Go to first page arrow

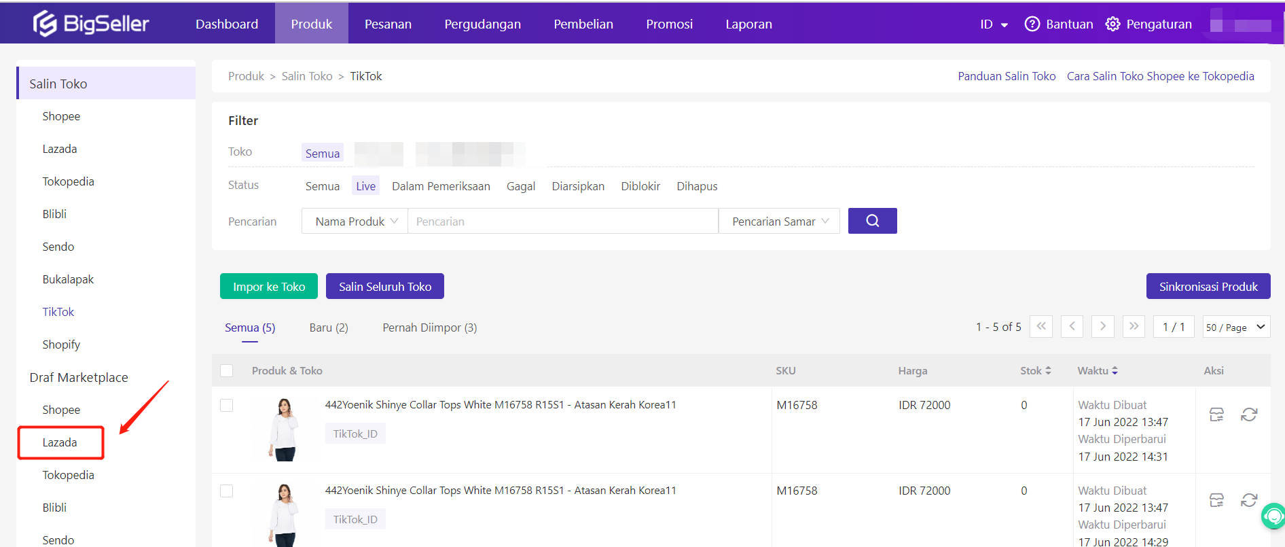pyautogui.click(x=1041, y=326)
